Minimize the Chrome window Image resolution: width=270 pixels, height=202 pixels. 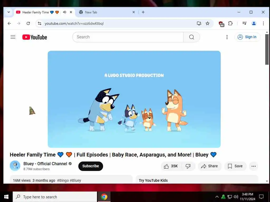click(239, 12)
